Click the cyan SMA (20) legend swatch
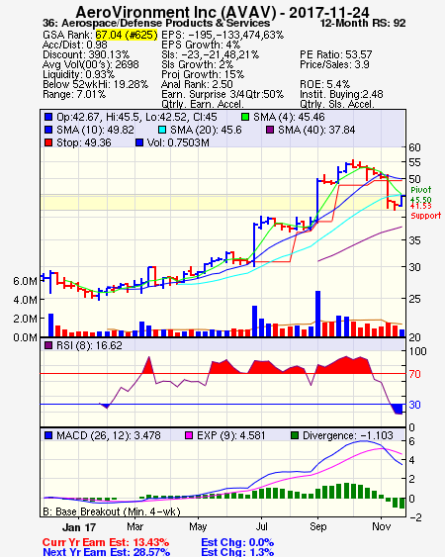This screenshot has height=557, width=445. tap(162, 130)
